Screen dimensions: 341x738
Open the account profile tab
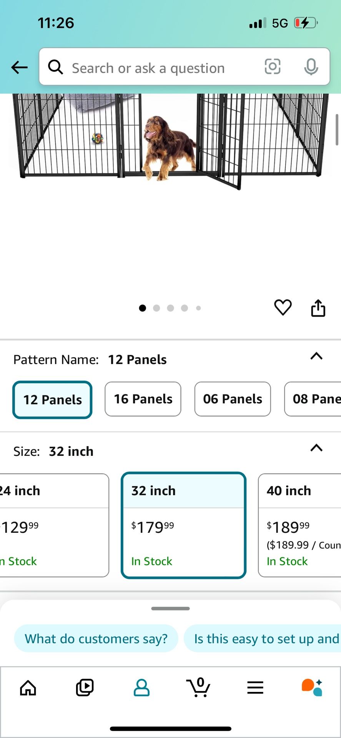pos(141,688)
